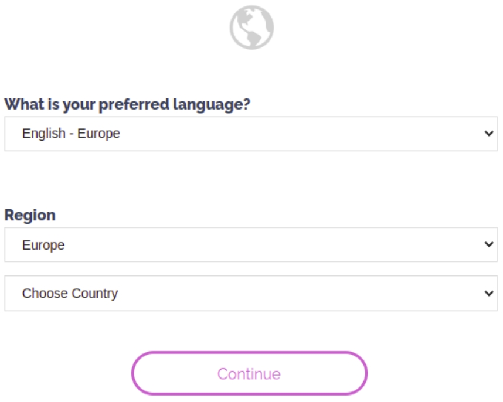Open the preferred language dropdown

pos(251,134)
